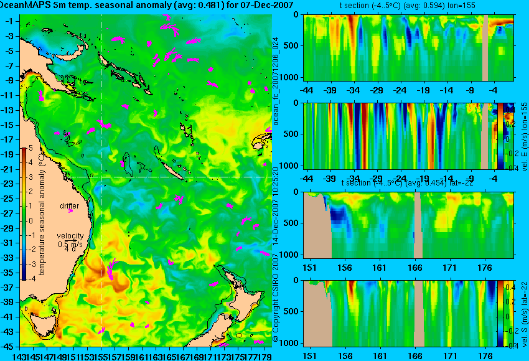Click the 'ocean_fc_20071206_024' vertical label
The height and width of the screenshot is (361, 529).
[x=276, y=82]
